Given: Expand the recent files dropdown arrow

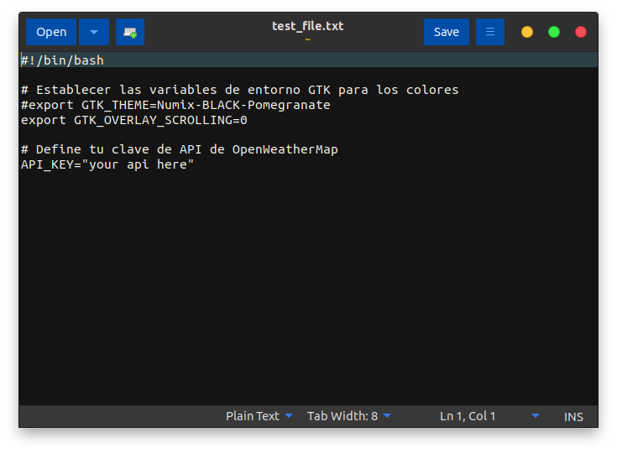Looking at the screenshot, I should click(94, 32).
